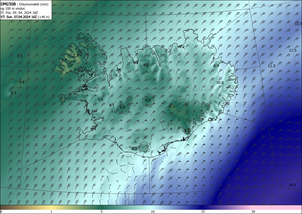Screen dimensions: 302x214
Task: Click the 5.4 value in the Westfjords
Action: pyautogui.click(x=64, y=60)
